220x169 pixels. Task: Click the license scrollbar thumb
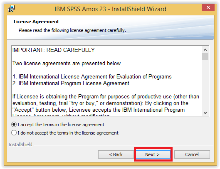(x=205, y=56)
